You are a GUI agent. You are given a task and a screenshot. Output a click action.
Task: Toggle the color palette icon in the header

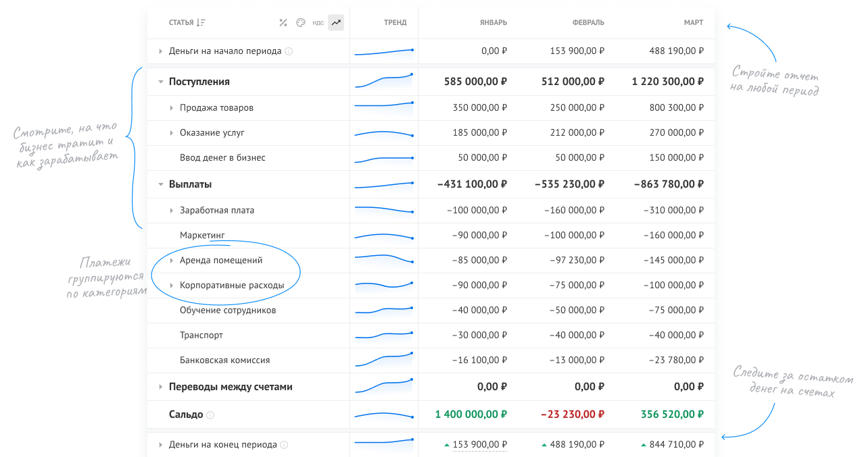[301, 22]
